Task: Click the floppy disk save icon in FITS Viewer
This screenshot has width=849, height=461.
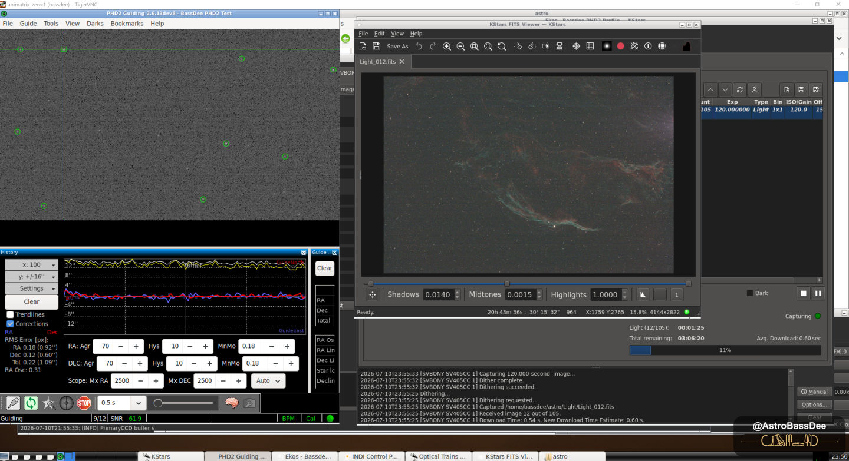Action: click(x=377, y=46)
